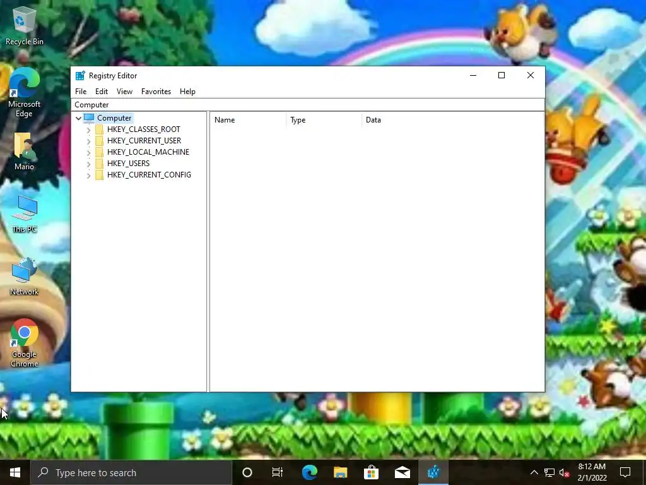This screenshot has height=485, width=646.
Task: Launch Microsoft Edge from the desktop
Action: pos(25,92)
